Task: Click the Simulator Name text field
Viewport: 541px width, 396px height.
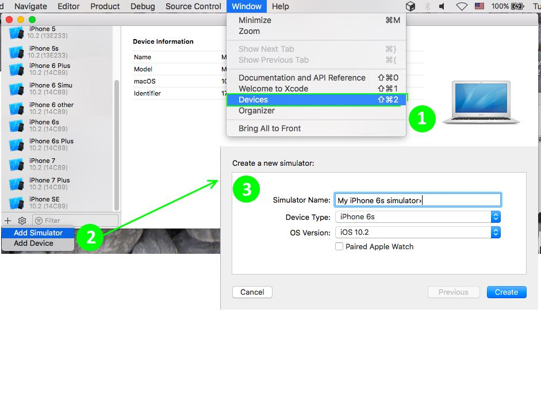Action: (418, 200)
